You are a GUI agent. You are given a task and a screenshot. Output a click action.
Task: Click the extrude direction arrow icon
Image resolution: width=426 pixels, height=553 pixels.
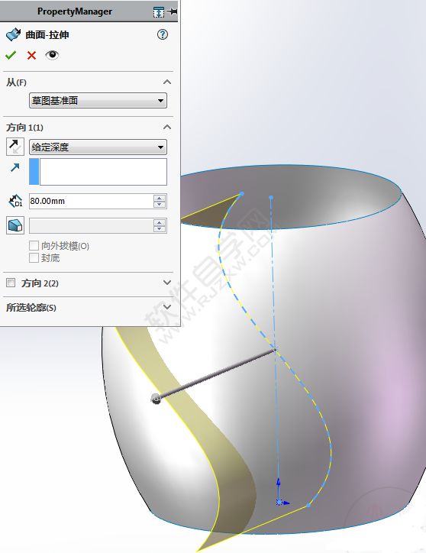click(15, 167)
